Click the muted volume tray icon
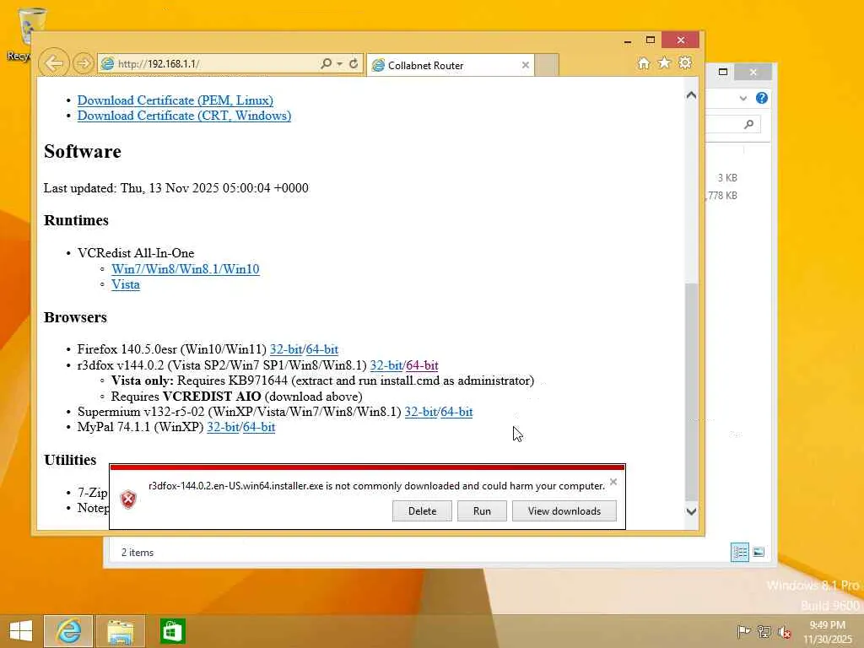Screen dimensions: 864x648 [784, 632]
